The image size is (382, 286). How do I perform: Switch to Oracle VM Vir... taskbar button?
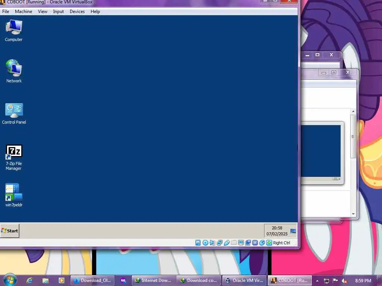tap(244, 280)
